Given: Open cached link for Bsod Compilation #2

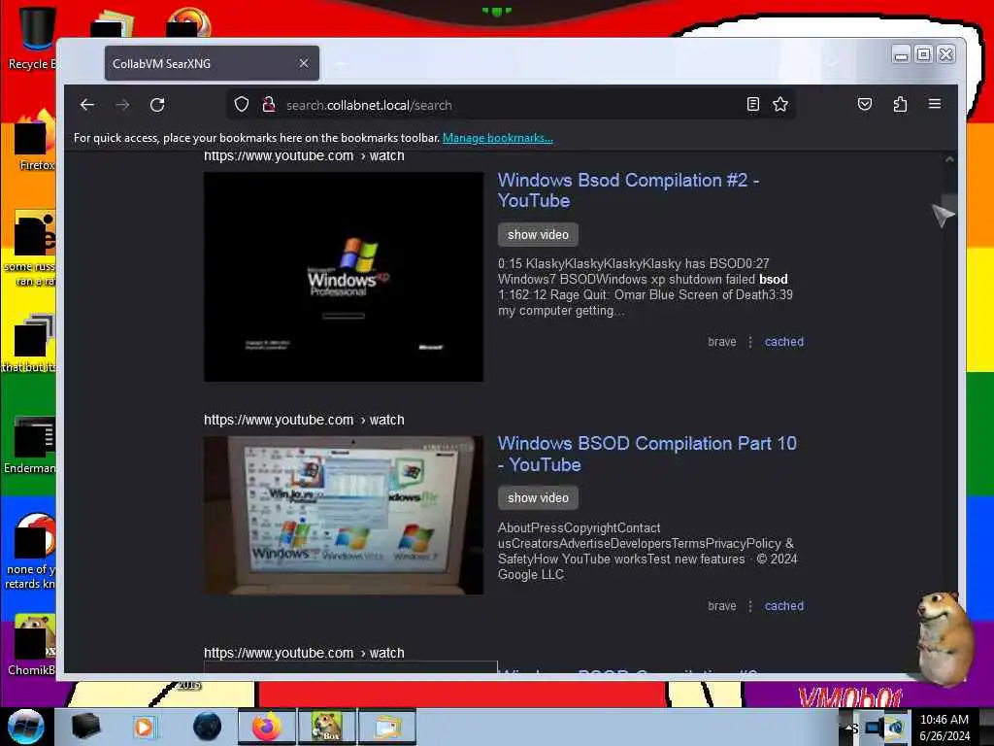Looking at the screenshot, I should point(784,341).
